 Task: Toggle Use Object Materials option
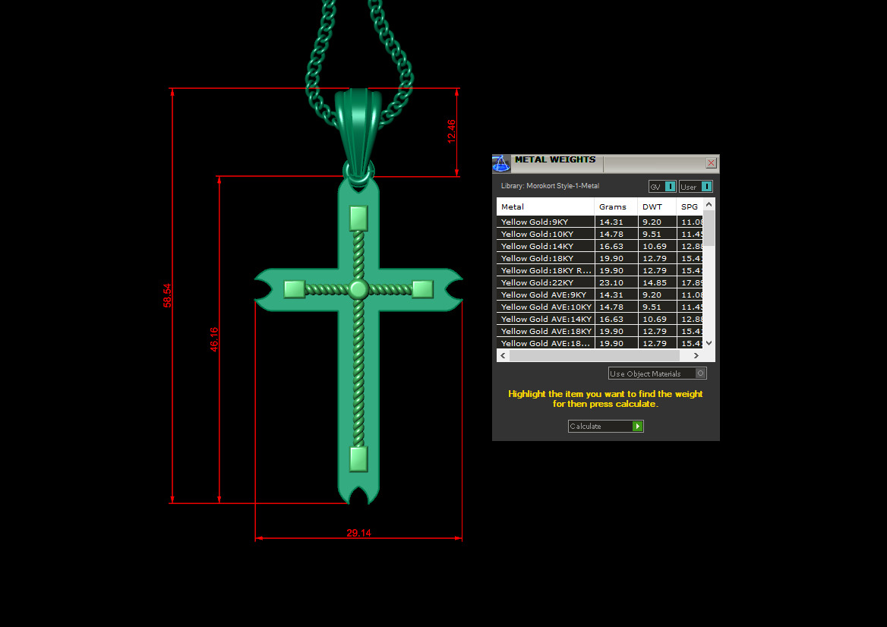coord(658,373)
